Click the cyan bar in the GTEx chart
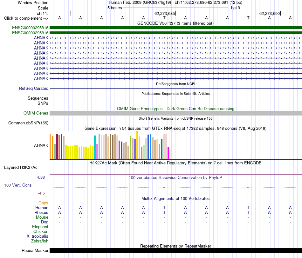This screenshot has width=302, height=258. tap(95, 147)
